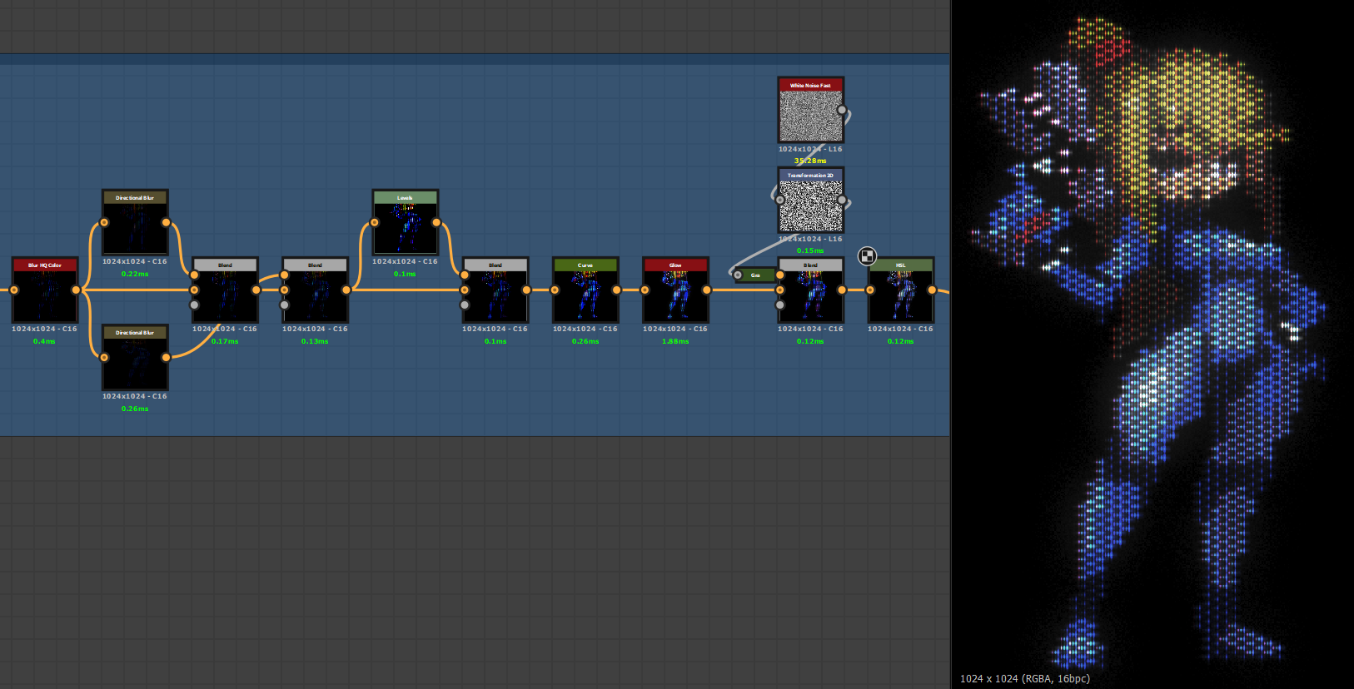Image resolution: width=1354 pixels, height=689 pixels.
Task: Click gray opacity input of Blend 0.13ms node
Action: tap(284, 305)
